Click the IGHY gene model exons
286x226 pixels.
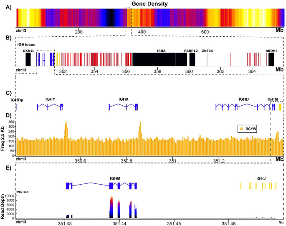[50, 107]
